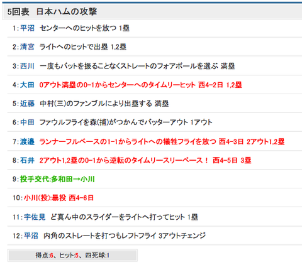This screenshot has width=302, height=265.
Task: Open player link 西川
Action: pos(27,66)
